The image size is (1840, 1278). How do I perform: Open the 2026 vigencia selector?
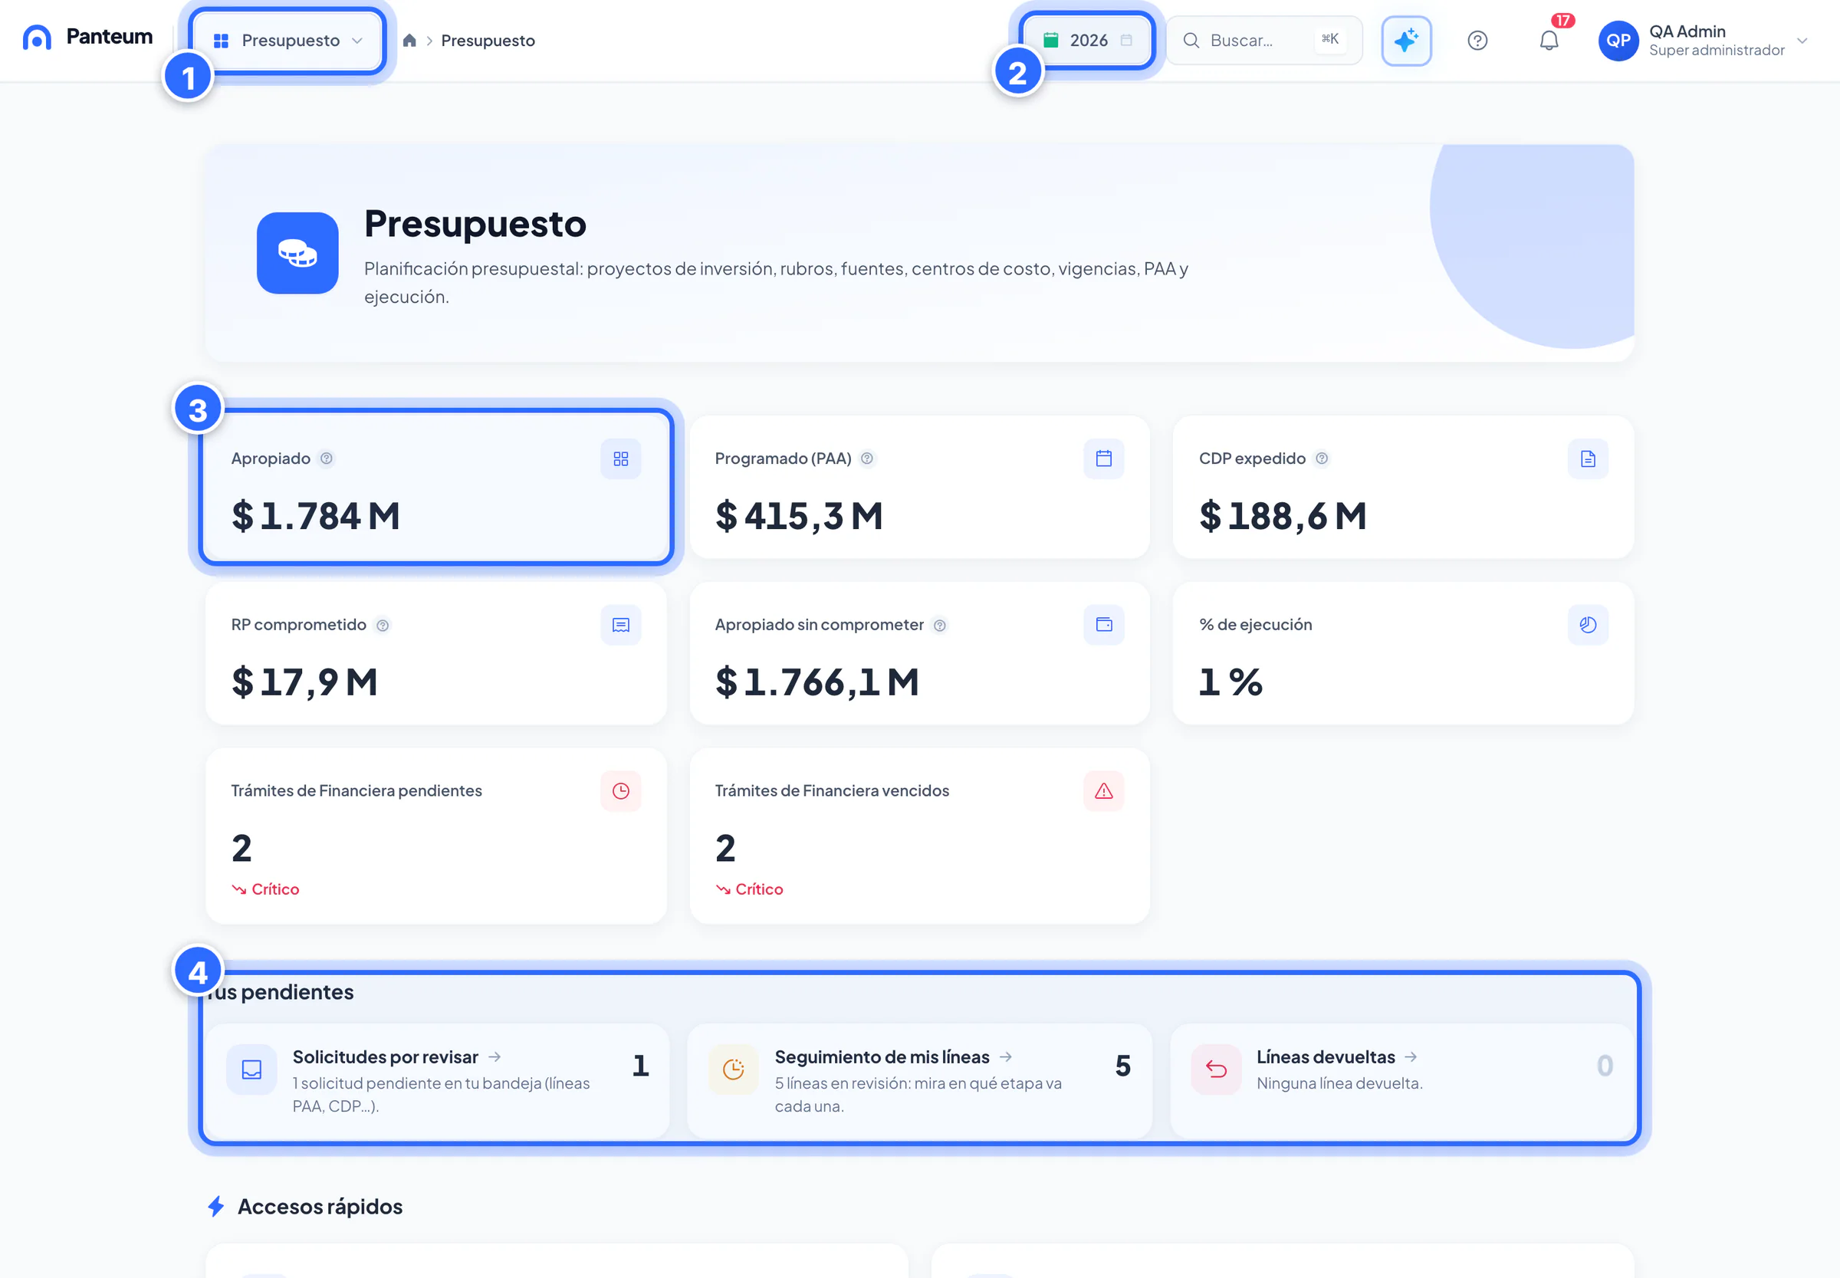[x=1087, y=41]
